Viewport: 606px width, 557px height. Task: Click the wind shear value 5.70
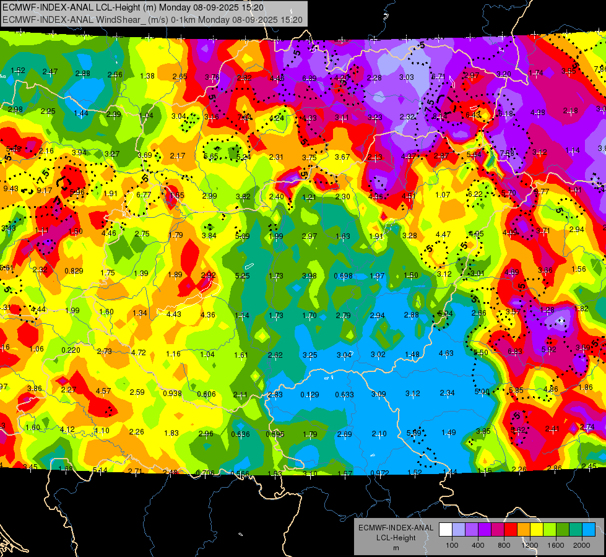point(509,193)
